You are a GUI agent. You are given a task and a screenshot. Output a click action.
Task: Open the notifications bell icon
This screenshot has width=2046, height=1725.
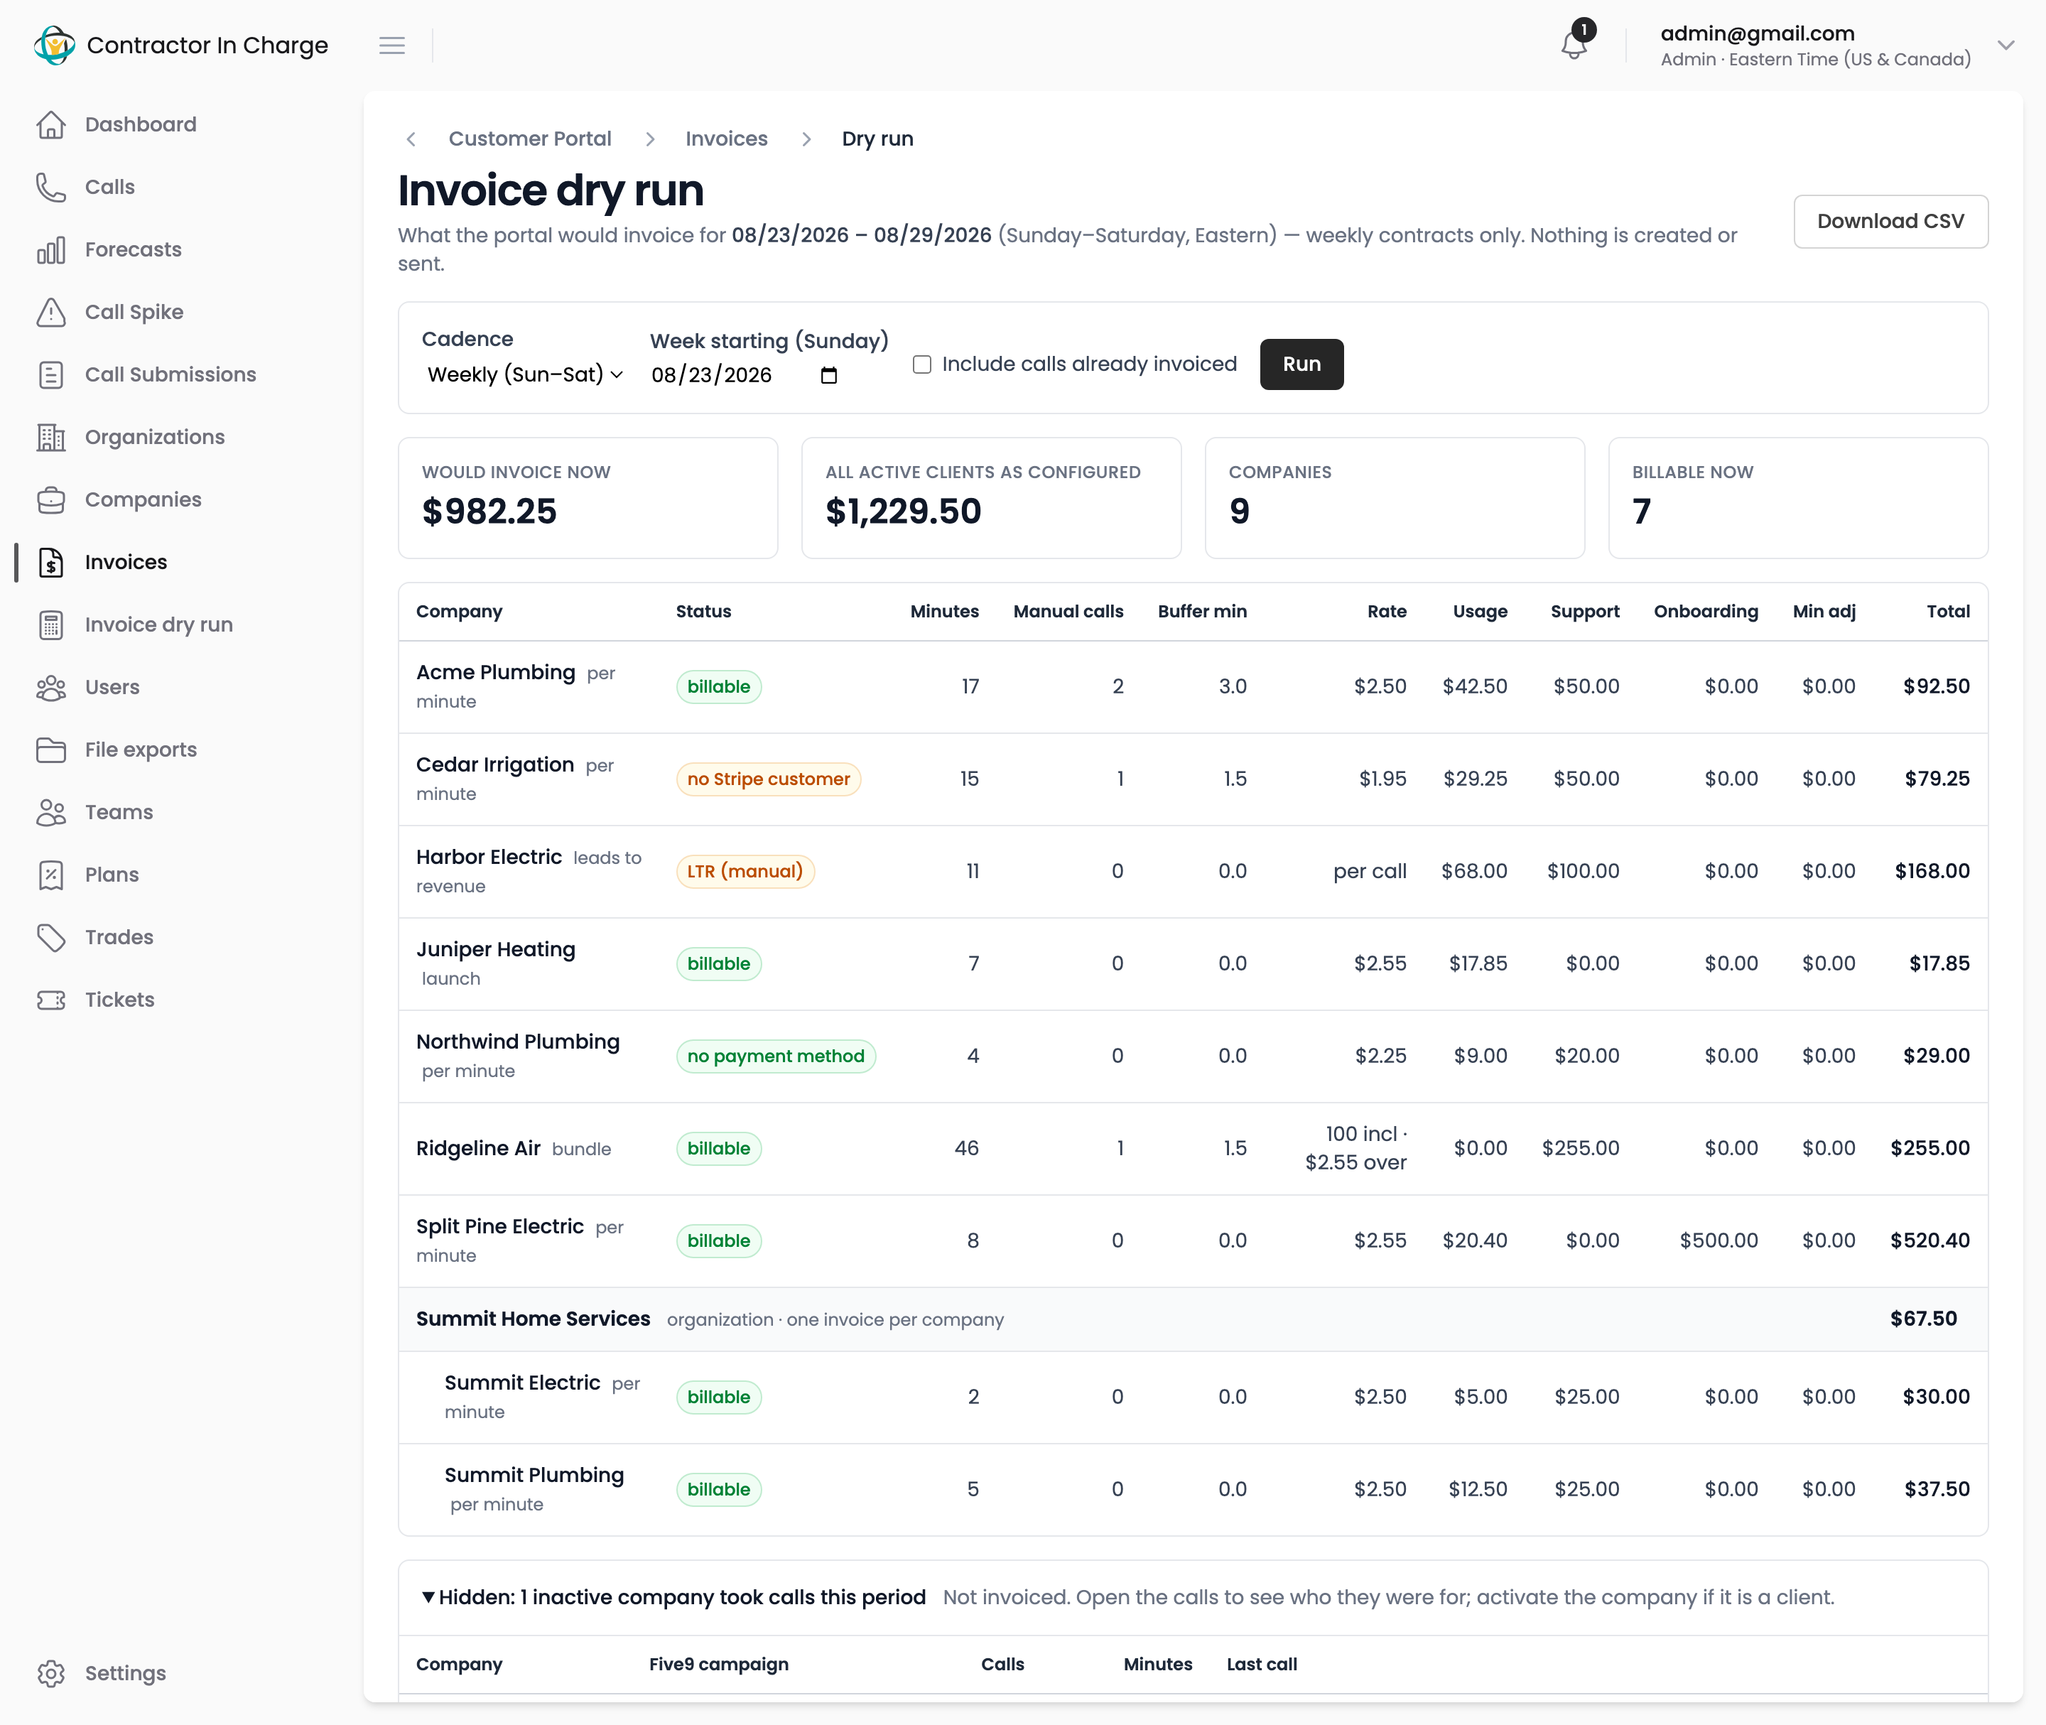[1574, 45]
